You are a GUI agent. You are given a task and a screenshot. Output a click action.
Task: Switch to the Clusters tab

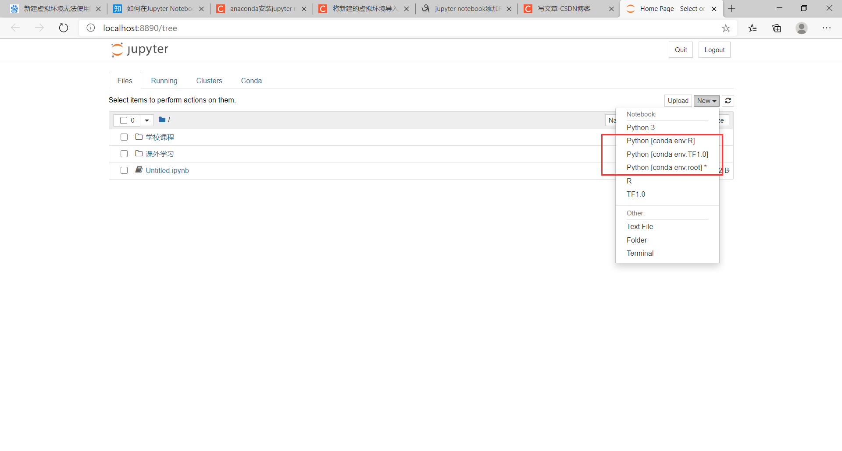click(x=209, y=81)
